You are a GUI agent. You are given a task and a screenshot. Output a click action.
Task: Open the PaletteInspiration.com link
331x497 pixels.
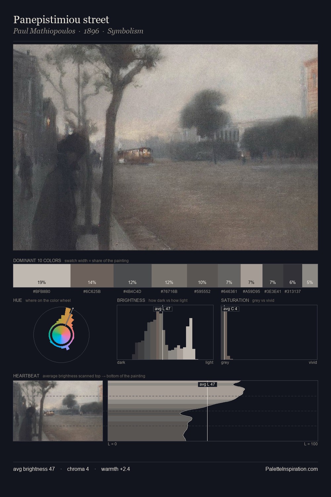(x=292, y=469)
